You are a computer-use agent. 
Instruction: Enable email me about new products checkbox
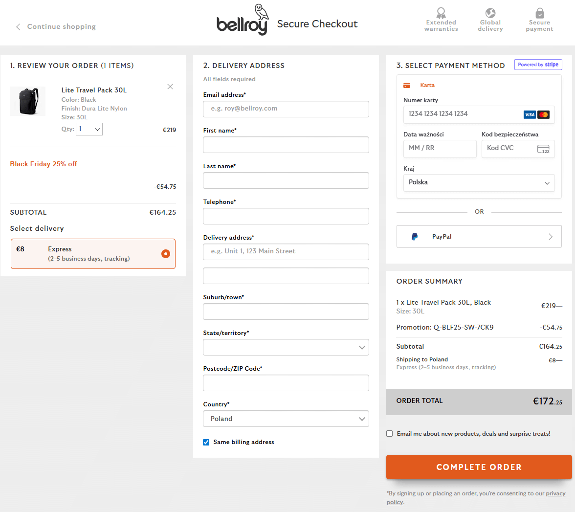point(390,434)
